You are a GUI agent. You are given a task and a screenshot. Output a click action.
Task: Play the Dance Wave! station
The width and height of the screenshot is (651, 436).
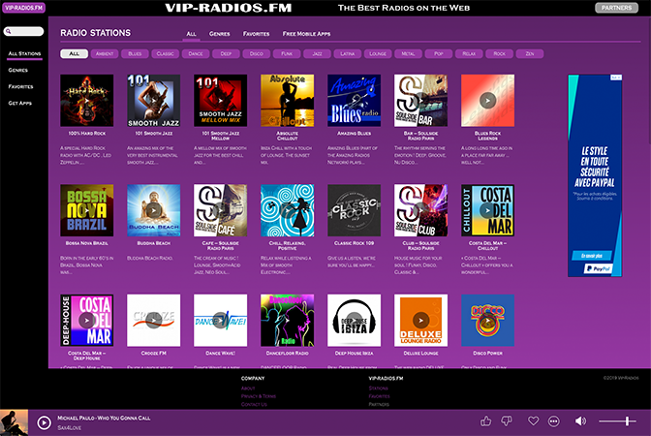[221, 321]
